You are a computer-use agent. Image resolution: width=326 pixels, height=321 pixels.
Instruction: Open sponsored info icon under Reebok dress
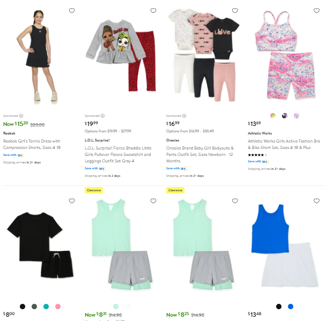point(21,116)
